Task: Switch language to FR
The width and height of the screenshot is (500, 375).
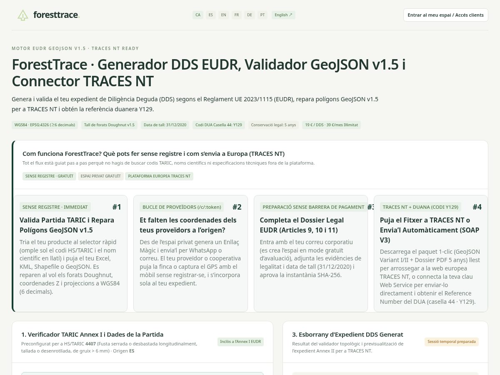Action: click(x=237, y=15)
